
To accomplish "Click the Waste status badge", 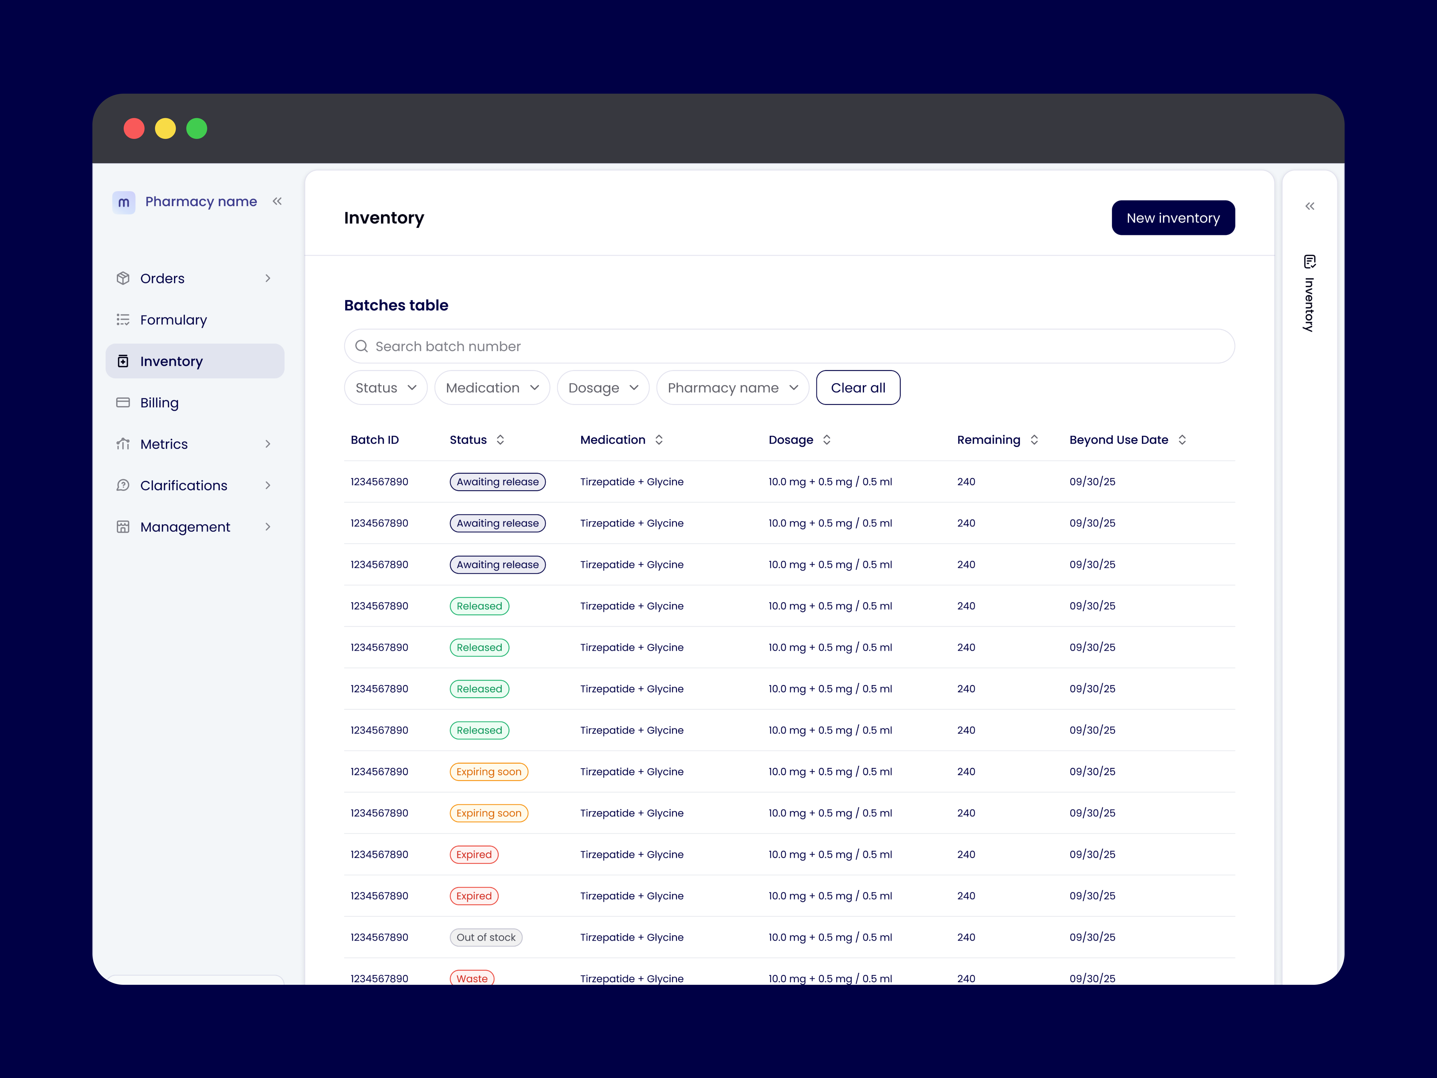I will point(472,978).
